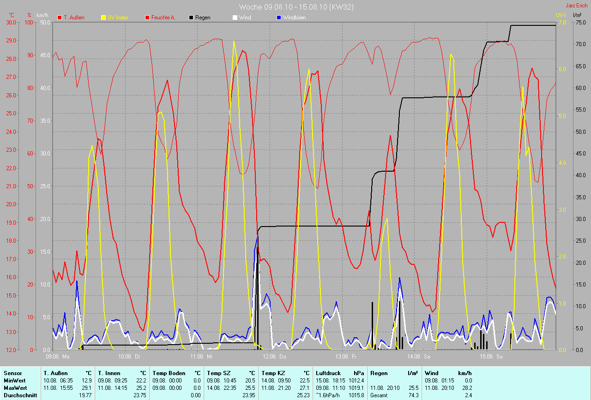This screenshot has width=591, height=400.
Task: Click the blue Windböen legend swatch
Action: tap(278, 18)
